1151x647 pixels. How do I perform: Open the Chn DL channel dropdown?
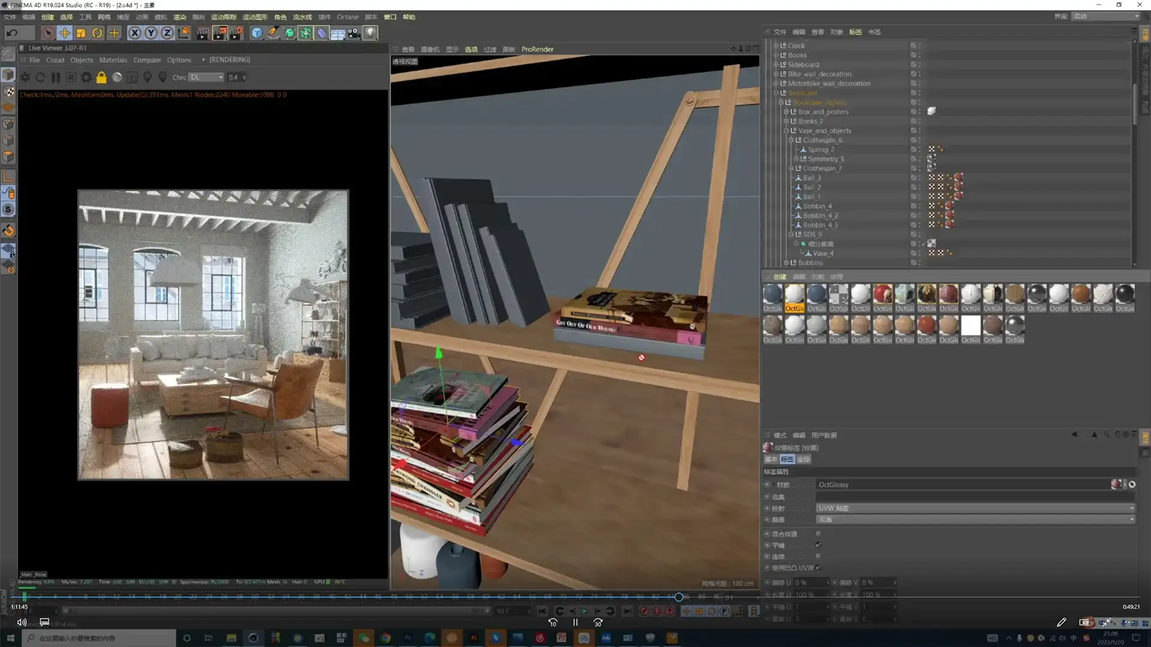coord(206,77)
